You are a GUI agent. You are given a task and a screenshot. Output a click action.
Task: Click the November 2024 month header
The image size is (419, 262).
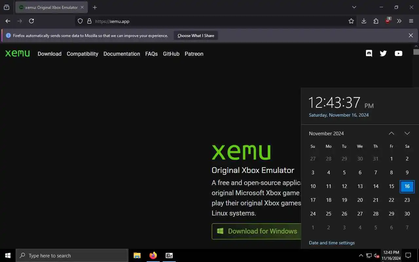(x=326, y=133)
